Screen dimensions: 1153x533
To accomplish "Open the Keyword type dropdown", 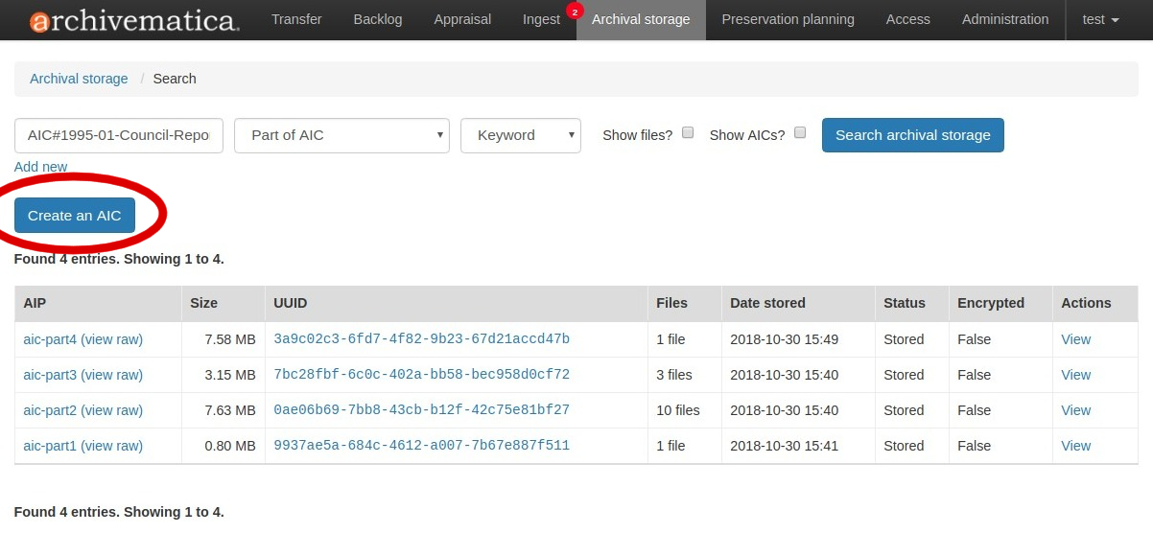I will (x=521, y=135).
